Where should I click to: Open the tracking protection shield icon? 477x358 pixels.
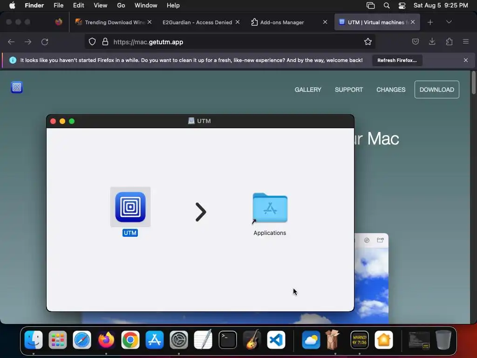point(92,42)
